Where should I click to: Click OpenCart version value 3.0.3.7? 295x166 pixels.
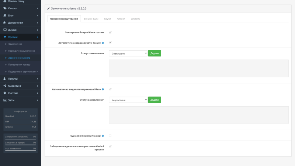pyautogui.click(x=33, y=116)
